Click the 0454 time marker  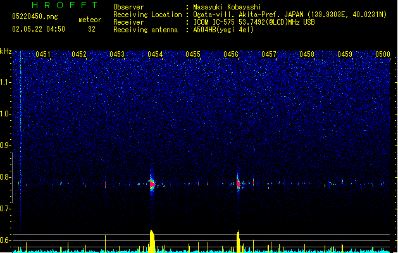pyautogui.click(x=155, y=54)
